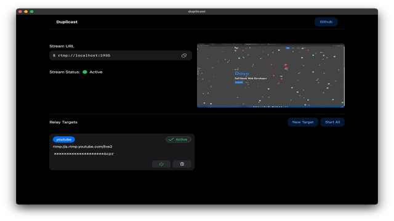Click the youtube tag badge

[x=64, y=139]
